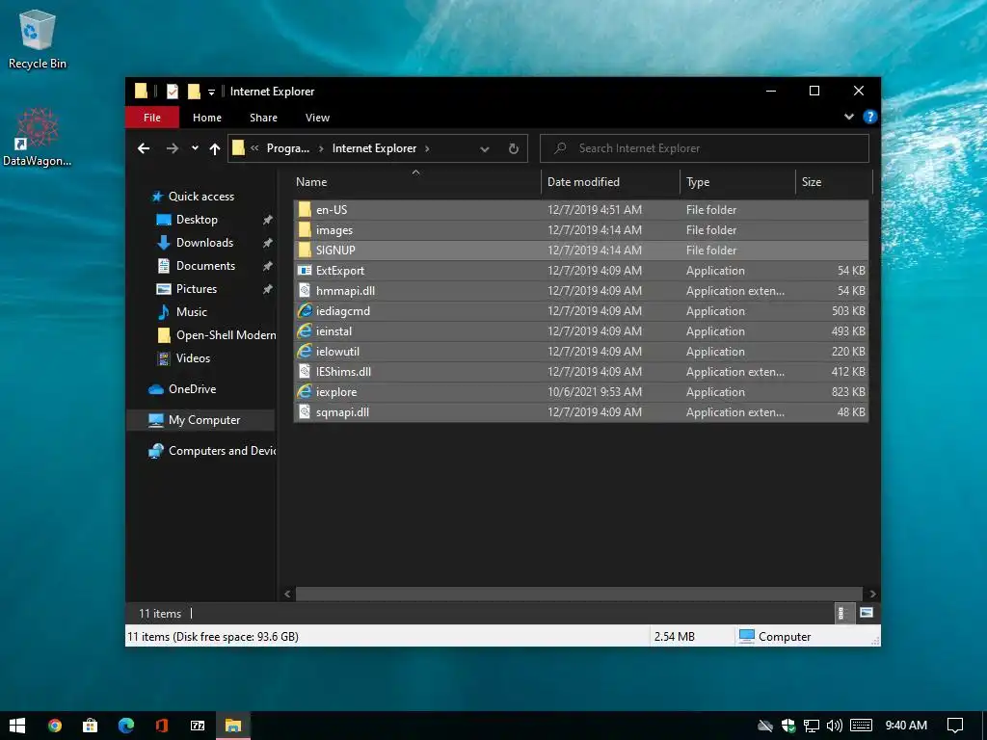Refresh the Internet Explorer folder
987x740 pixels.
pyautogui.click(x=514, y=148)
